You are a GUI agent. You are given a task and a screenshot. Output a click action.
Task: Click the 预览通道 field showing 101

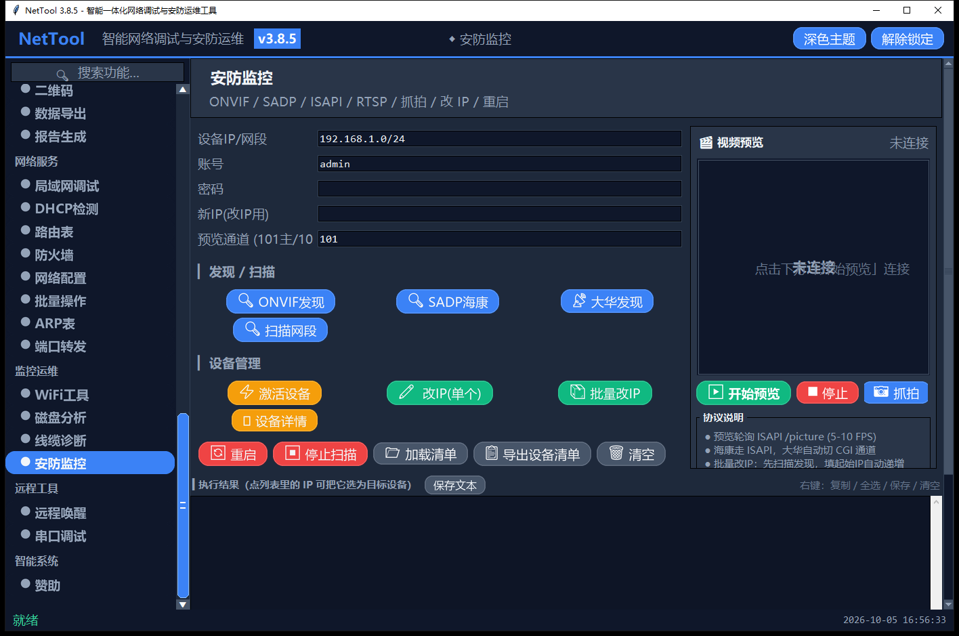tap(500, 239)
